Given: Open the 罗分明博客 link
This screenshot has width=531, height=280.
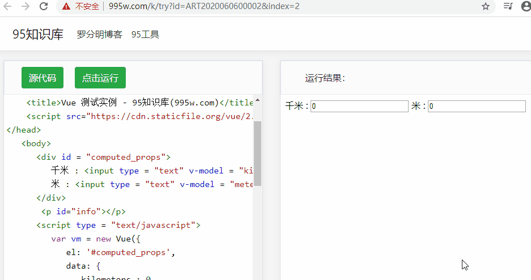Looking at the screenshot, I should pos(99,34).
